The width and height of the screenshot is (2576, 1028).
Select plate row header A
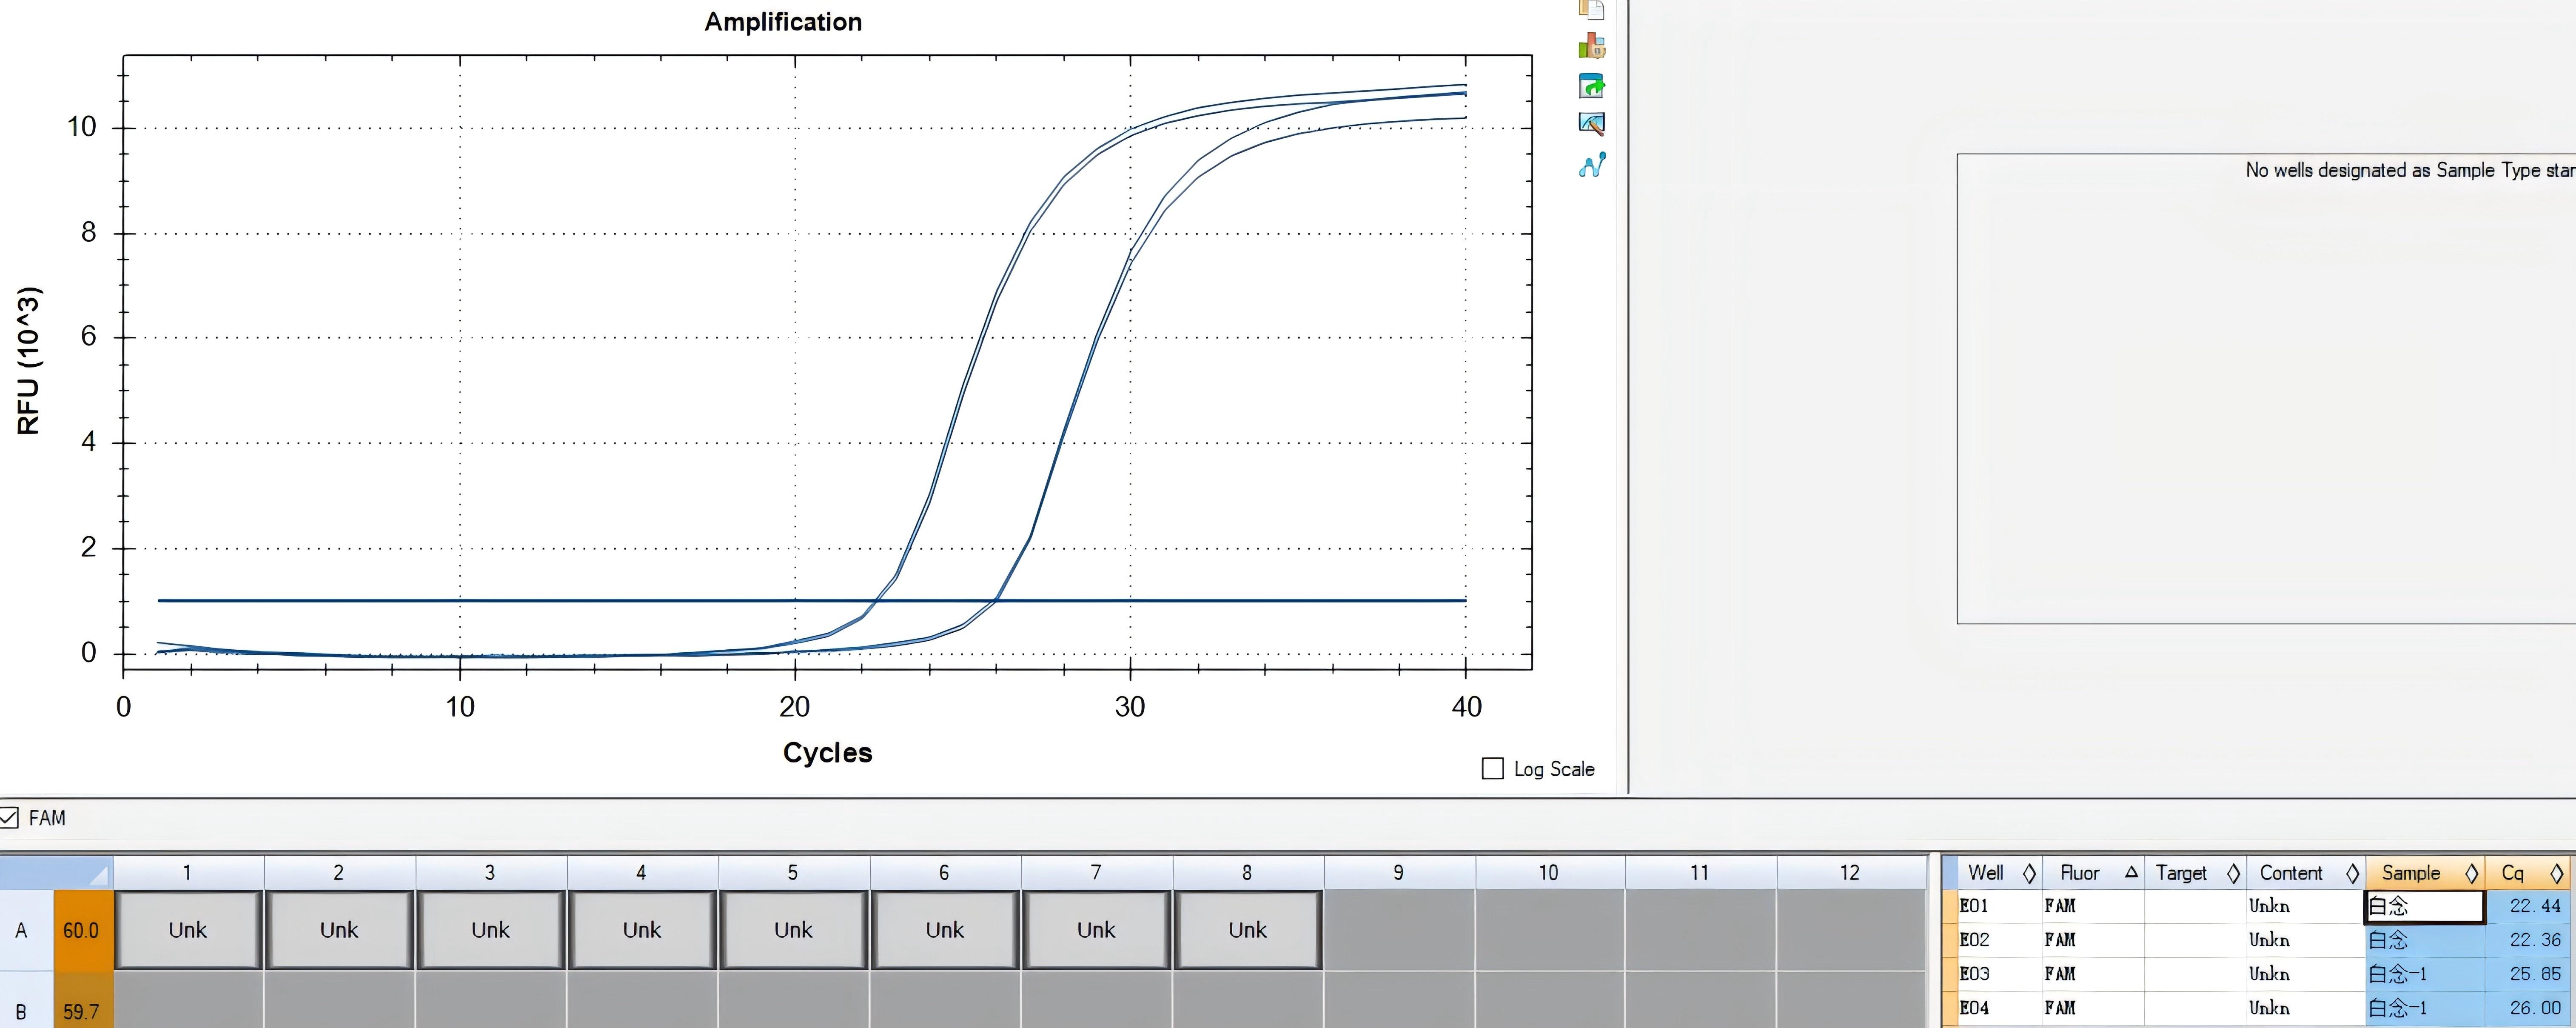tap(26, 930)
